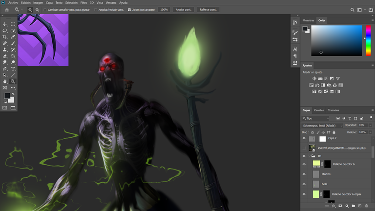Select the Pen tool
375x211 pixels.
5,69
